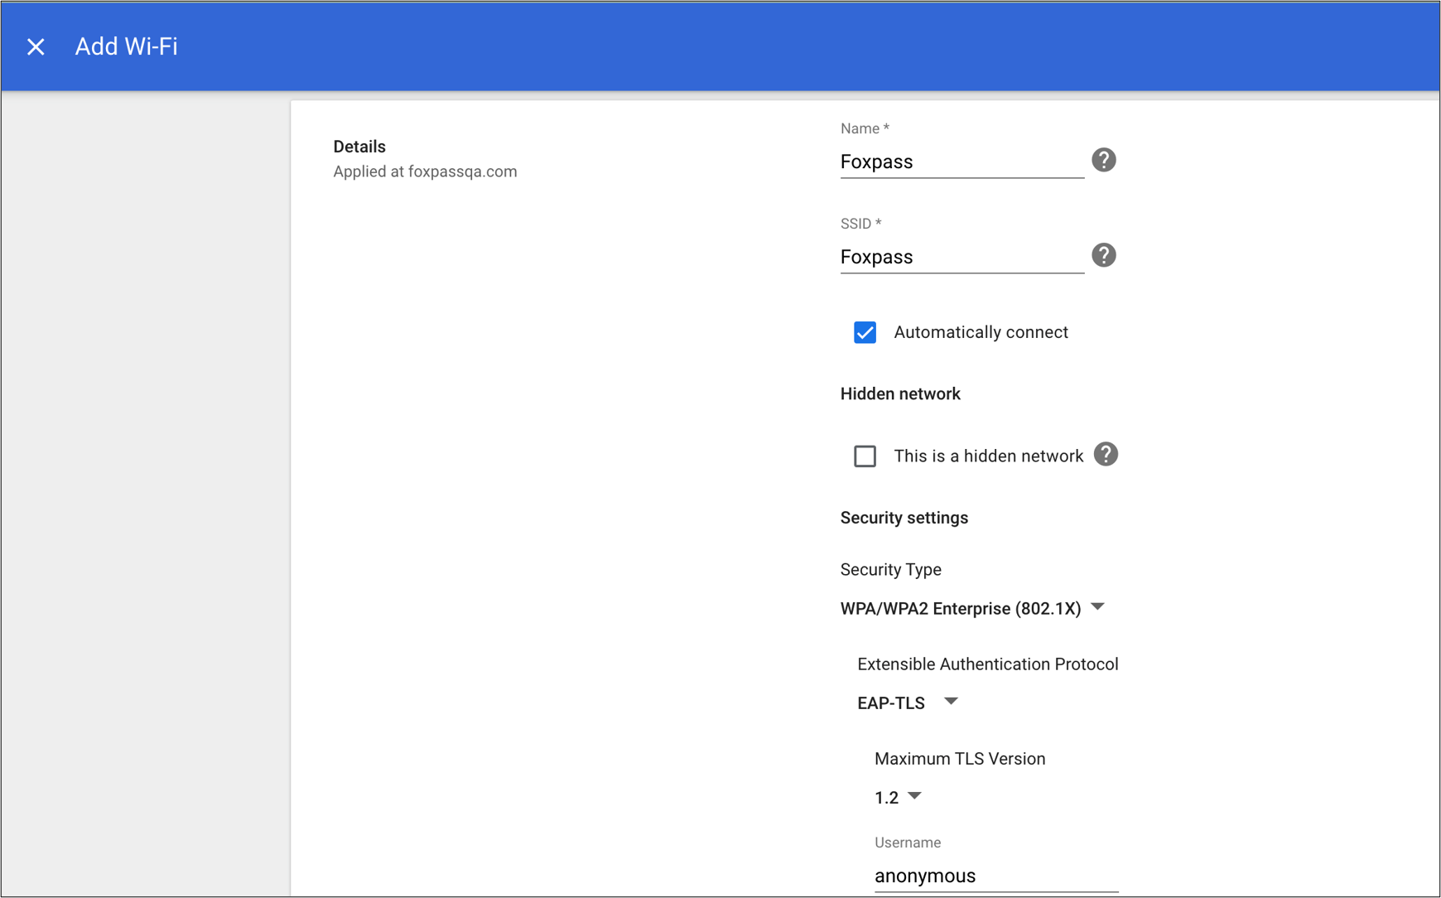Open the Security Type dropdown

[972, 608]
